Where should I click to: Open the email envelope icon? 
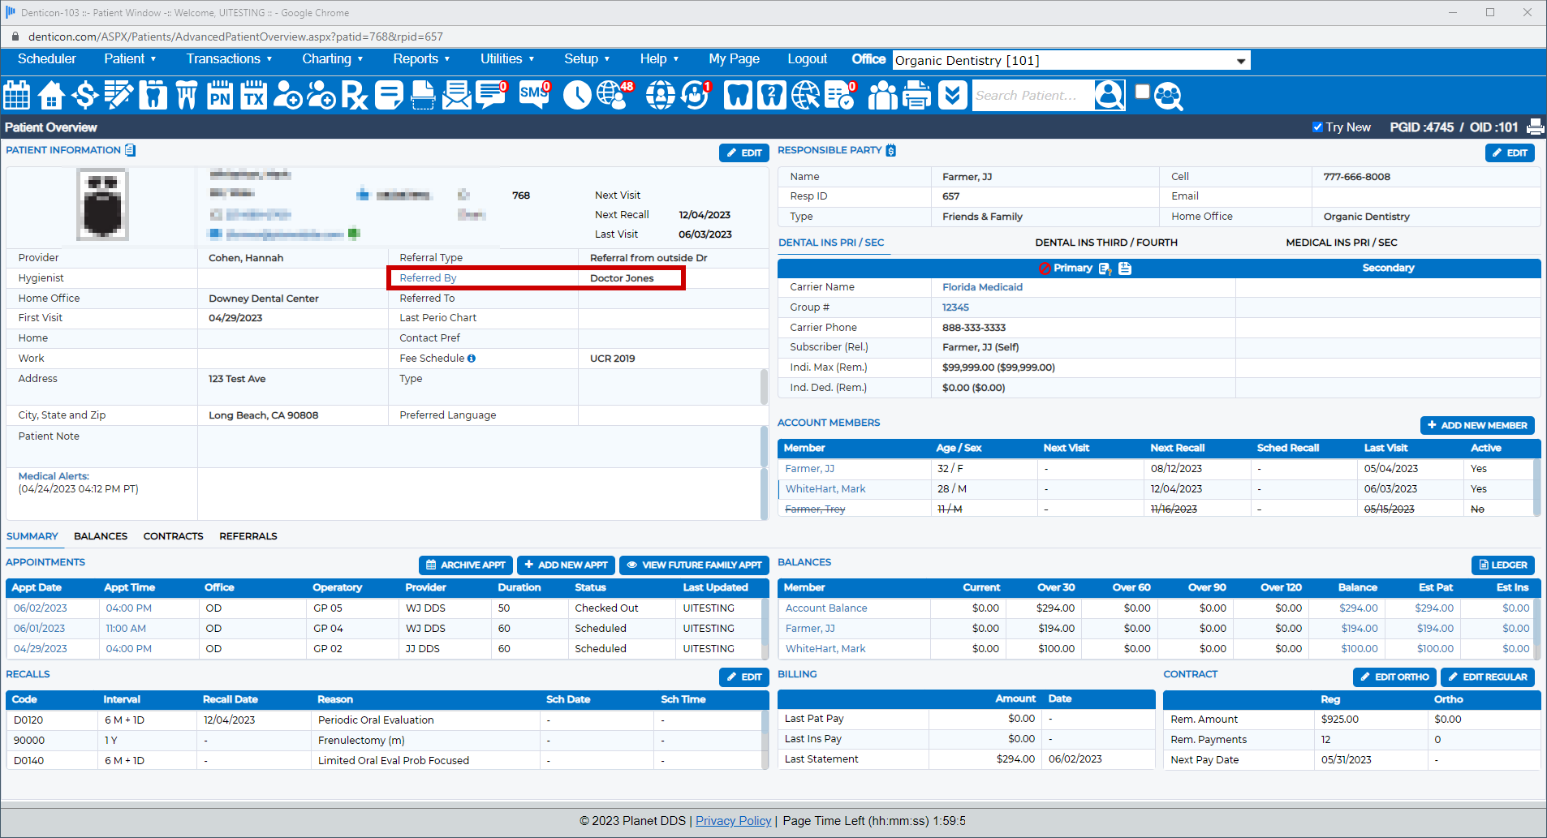[457, 96]
